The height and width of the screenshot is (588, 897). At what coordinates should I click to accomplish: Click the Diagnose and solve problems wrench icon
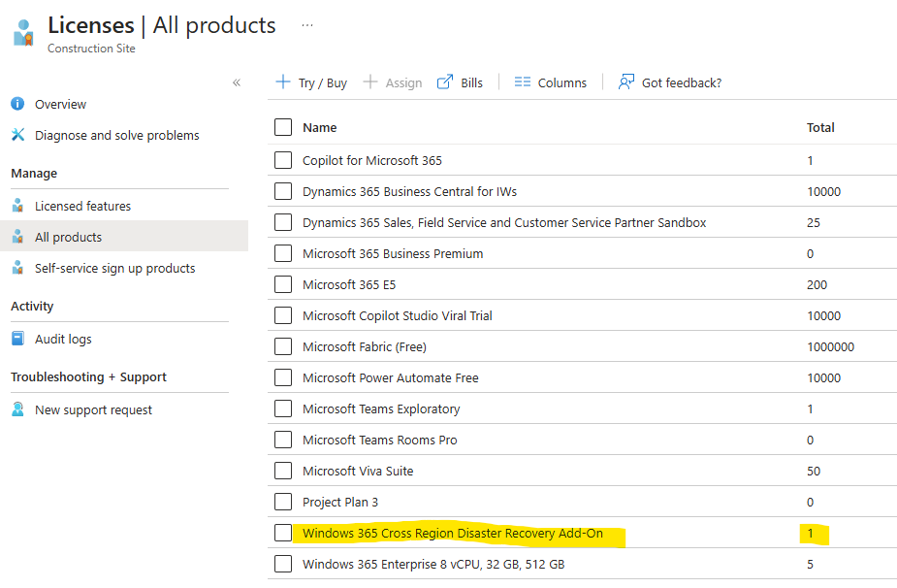click(17, 135)
